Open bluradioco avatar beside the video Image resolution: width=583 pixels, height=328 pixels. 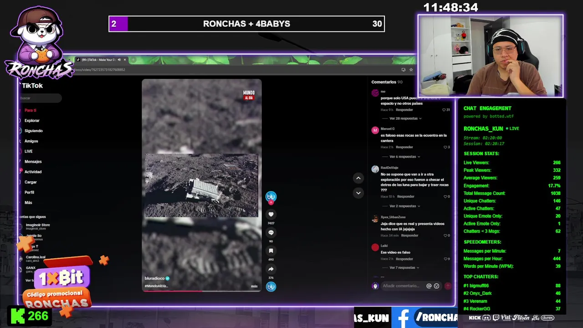click(271, 196)
